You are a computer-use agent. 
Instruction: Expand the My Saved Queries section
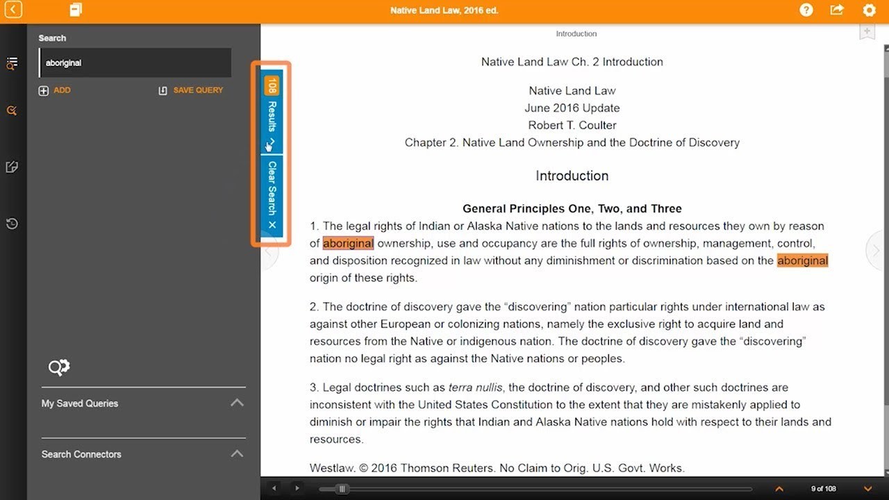tap(237, 403)
